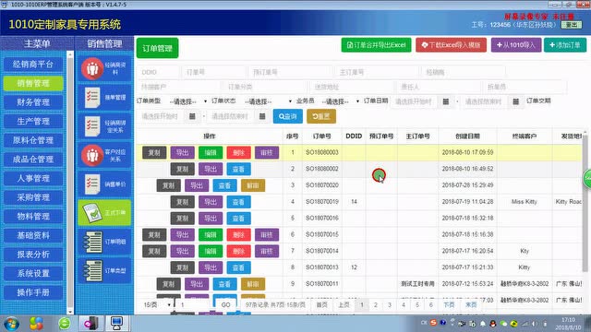591x332 pixels.
Task: Click 下页 next page link
Action: coord(449,305)
